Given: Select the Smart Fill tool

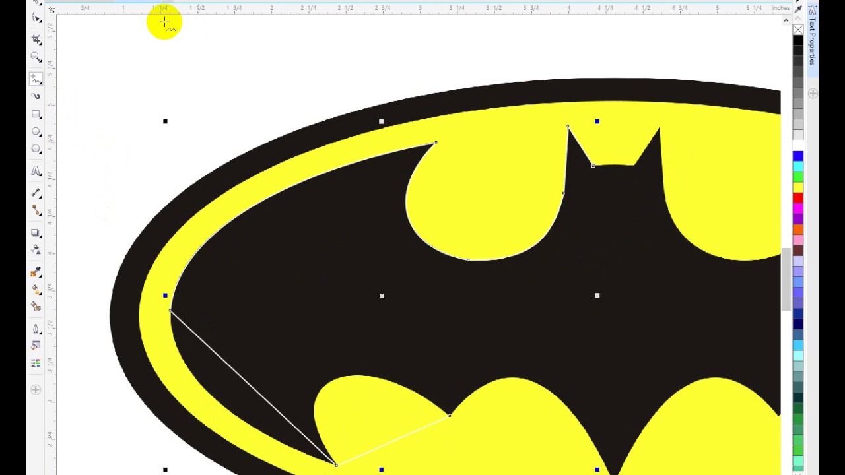Looking at the screenshot, I should pos(36,306).
